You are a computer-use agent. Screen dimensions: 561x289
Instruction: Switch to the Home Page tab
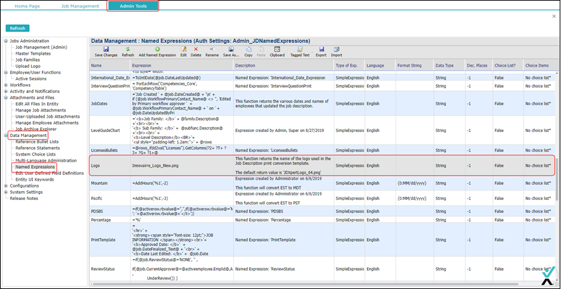coord(27,6)
